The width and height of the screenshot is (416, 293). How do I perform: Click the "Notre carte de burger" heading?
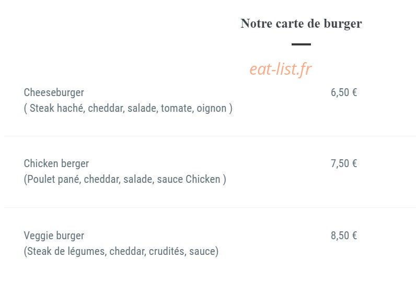click(301, 24)
